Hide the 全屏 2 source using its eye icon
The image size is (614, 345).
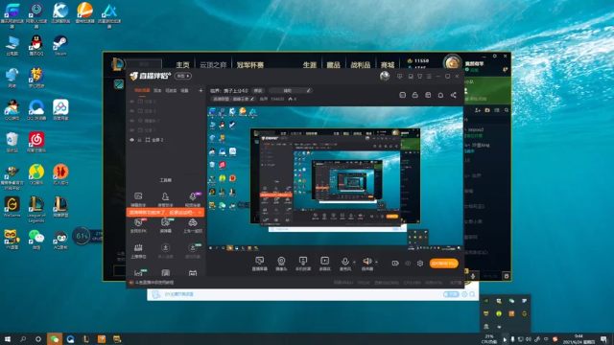(132, 140)
